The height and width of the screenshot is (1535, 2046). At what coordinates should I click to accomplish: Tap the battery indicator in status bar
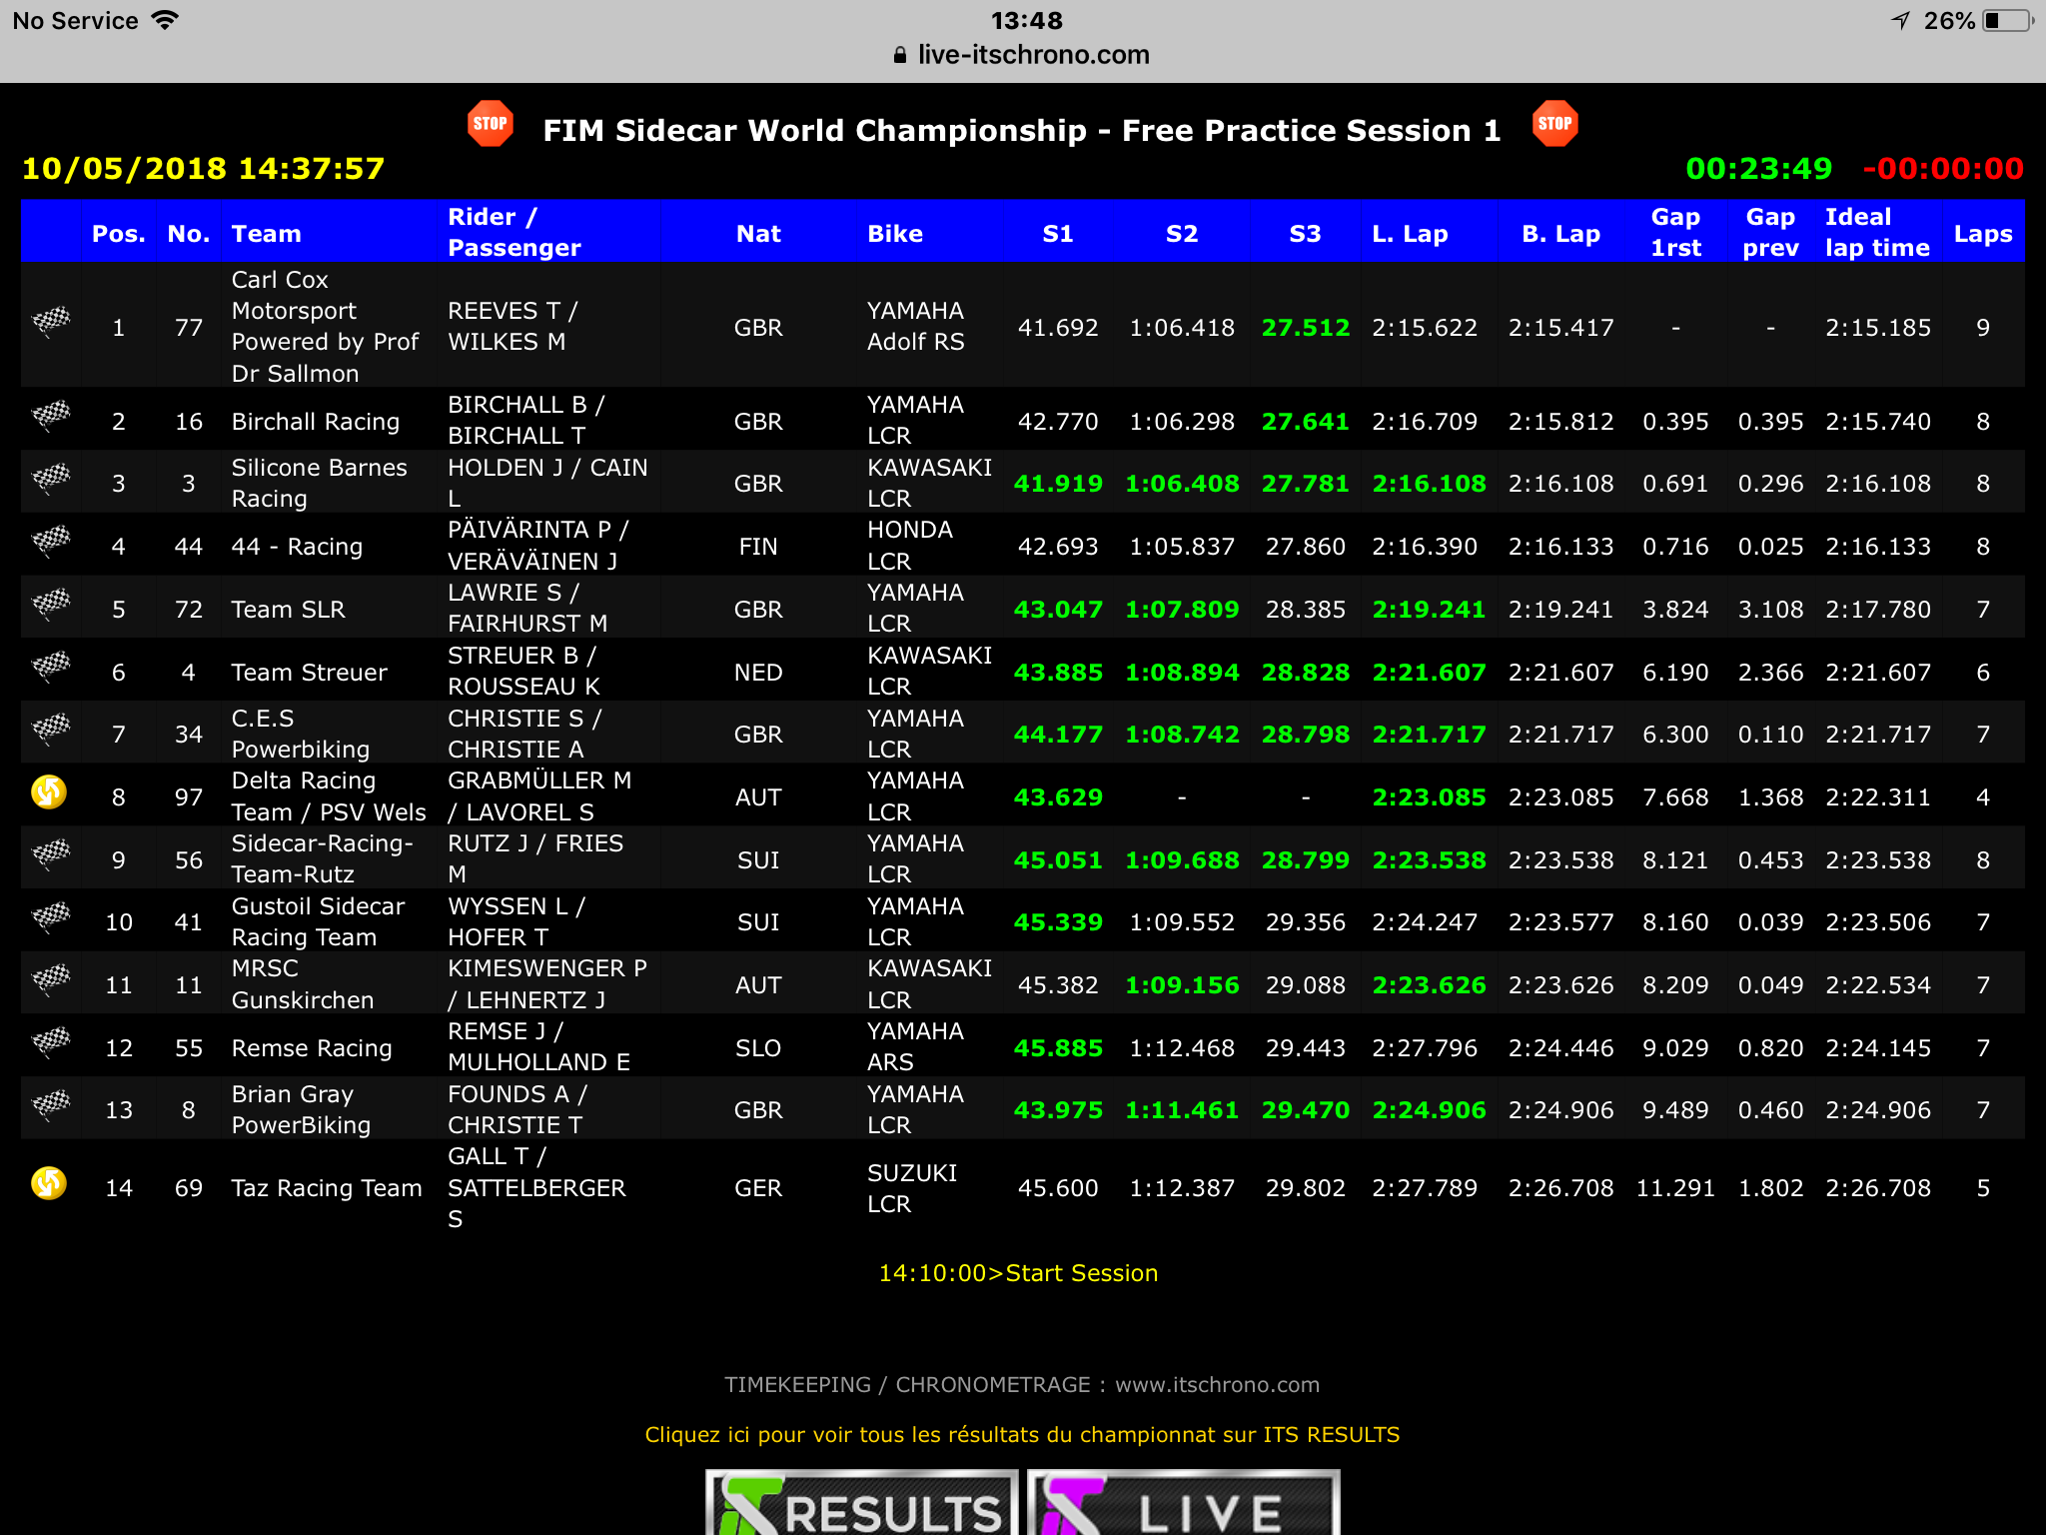pyautogui.click(x=2009, y=21)
